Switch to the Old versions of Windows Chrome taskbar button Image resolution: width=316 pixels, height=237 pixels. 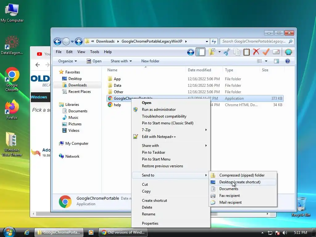click(123, 232)
